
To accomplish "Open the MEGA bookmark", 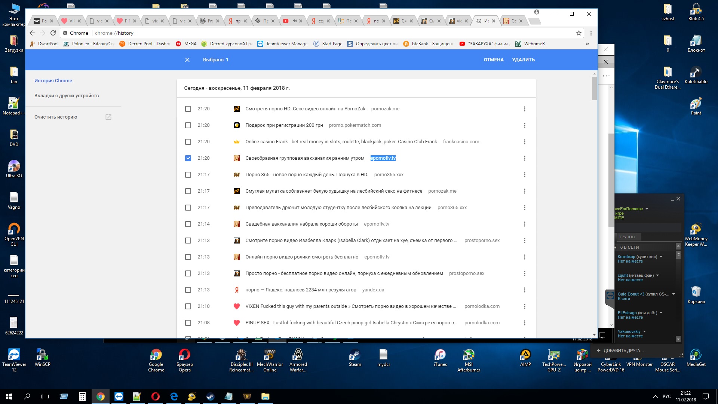I will (x=186, y=44).
